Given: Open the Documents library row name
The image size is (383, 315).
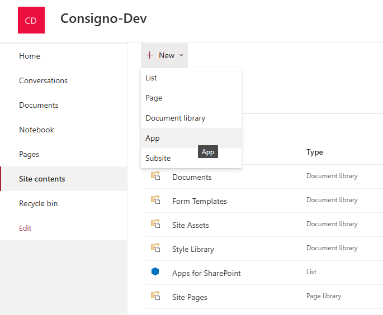Looking at the screenshot, I should coord(192,177).
